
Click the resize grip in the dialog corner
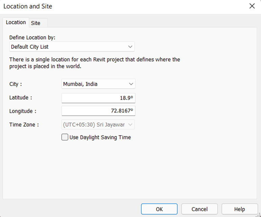[x=259, y=215]
